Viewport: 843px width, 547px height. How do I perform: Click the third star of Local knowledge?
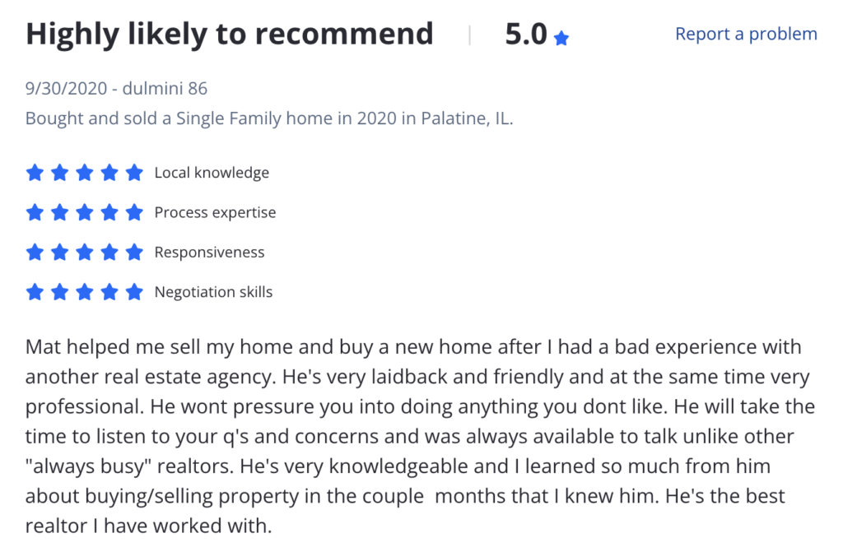coord(85,173)
